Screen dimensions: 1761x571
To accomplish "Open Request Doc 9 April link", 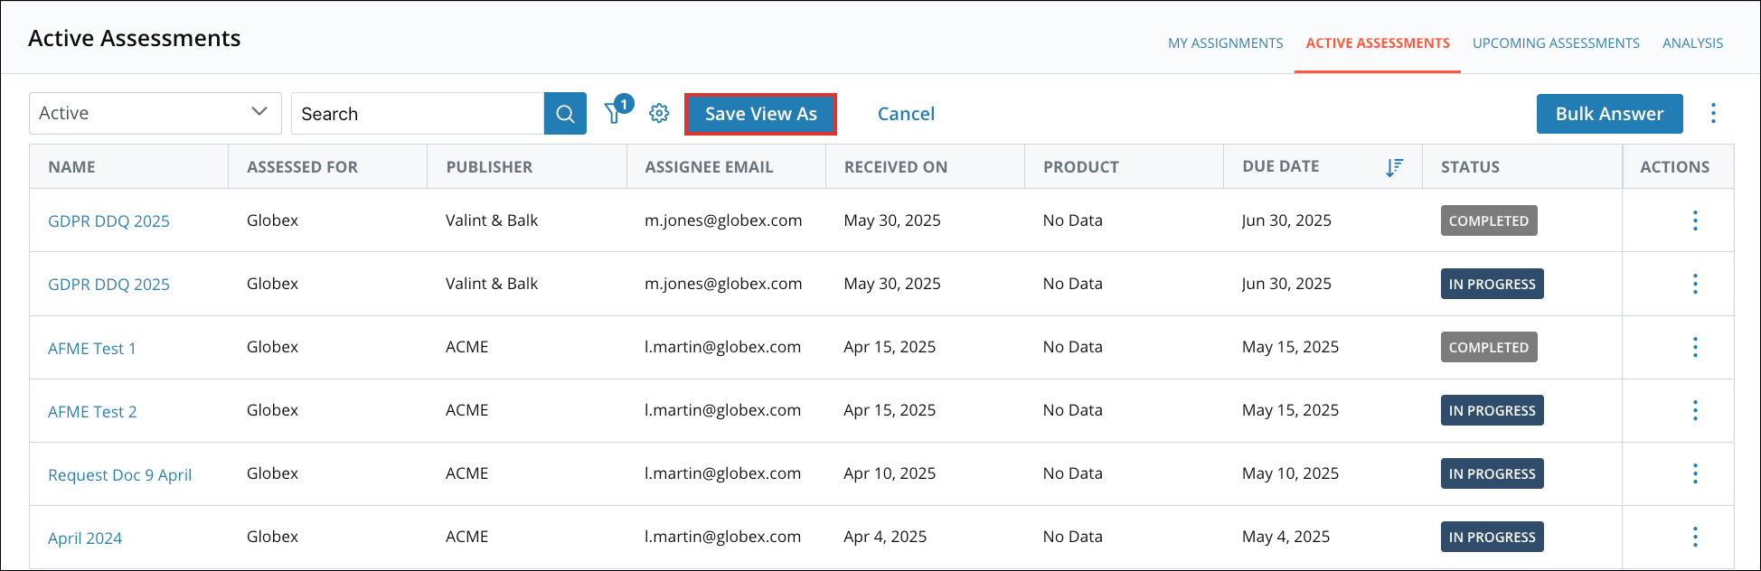I will (120, 475).
